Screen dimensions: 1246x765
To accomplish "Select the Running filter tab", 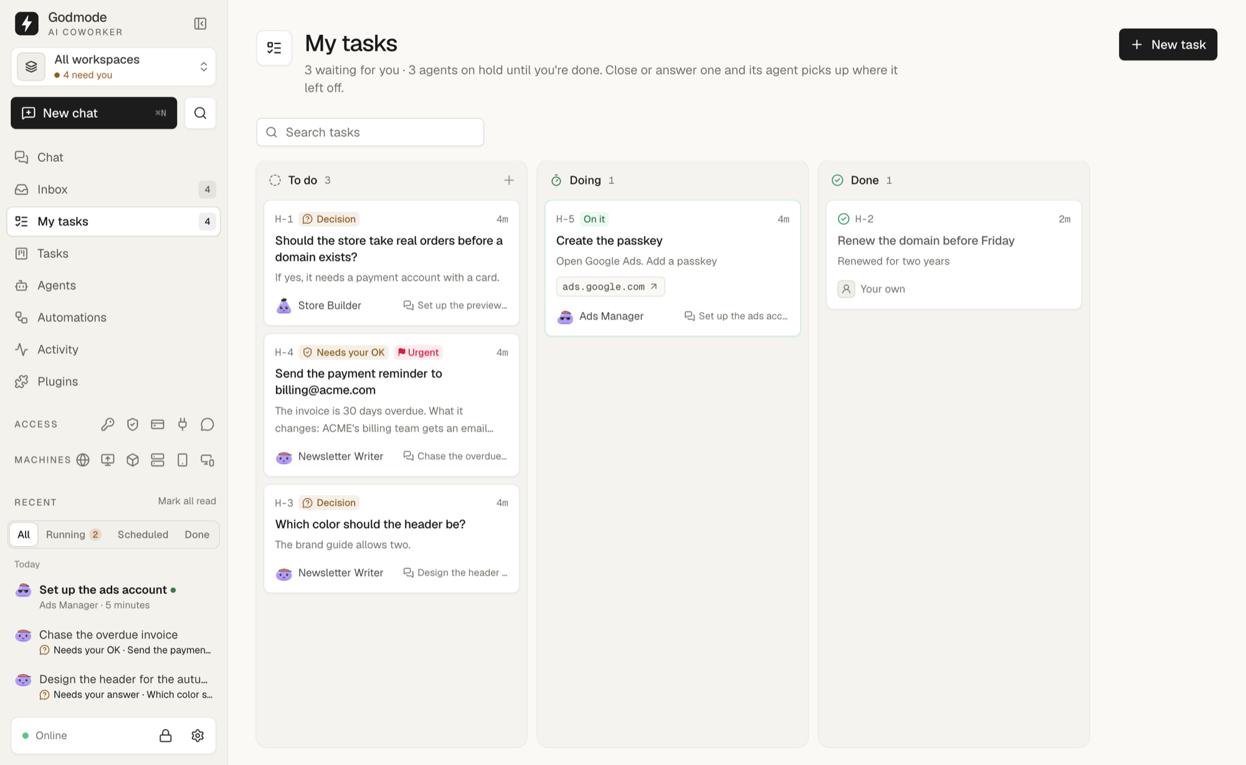I will coord(73,535).
